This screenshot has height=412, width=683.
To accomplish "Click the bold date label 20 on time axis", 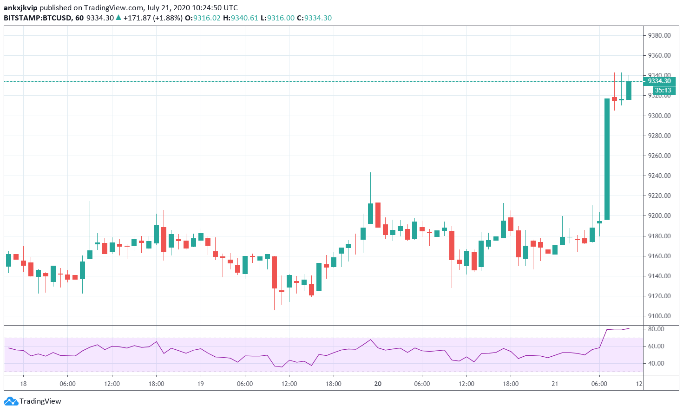I will [378, 384].
